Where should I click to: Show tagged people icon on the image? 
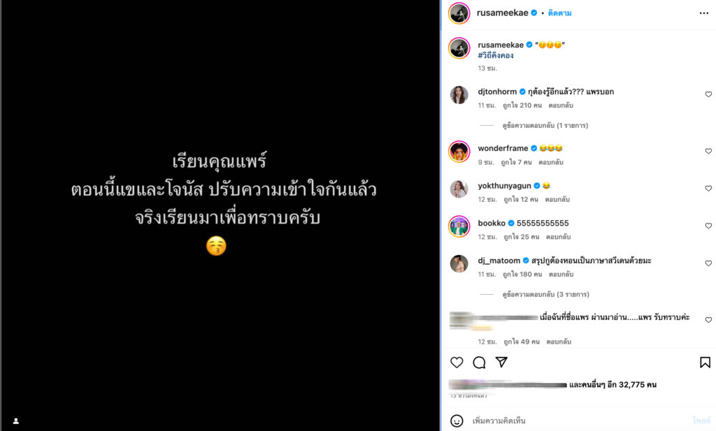(x=16, y=421)
